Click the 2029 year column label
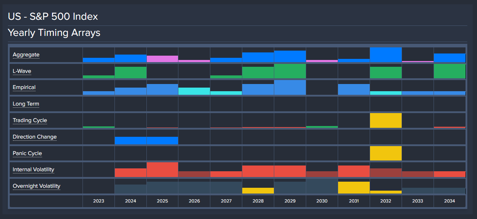This screenshot has height=219, width=477. click(x=290, y=201)
